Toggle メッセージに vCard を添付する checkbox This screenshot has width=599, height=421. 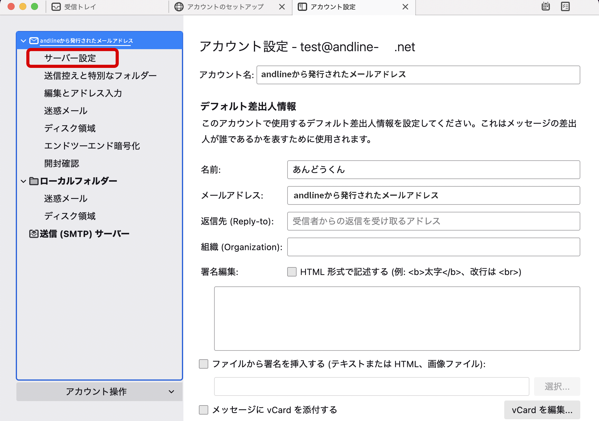pos(204,410)
